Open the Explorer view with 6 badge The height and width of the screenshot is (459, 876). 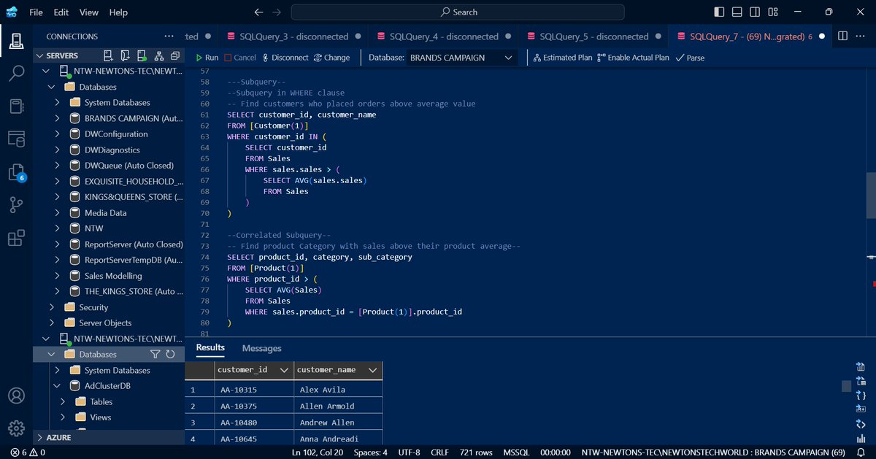pos(16,172)
